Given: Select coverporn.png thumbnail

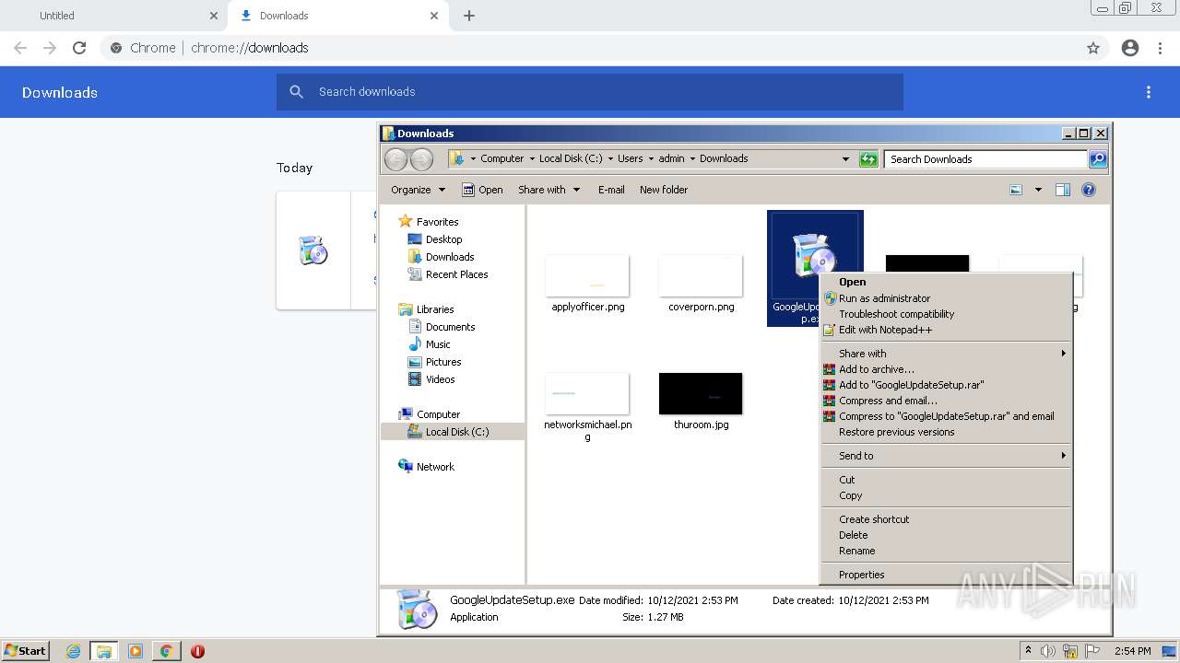Looking at the screenshot, I should pos(701,276).
